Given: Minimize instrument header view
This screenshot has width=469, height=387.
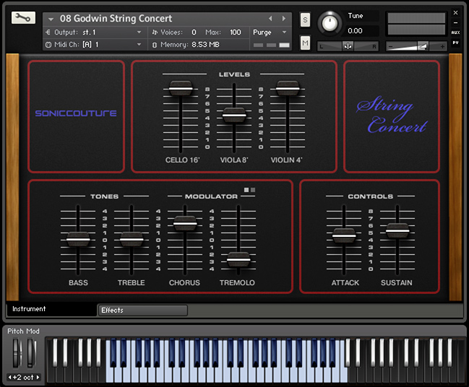Looking at the screenshot, I should point(455,22).
